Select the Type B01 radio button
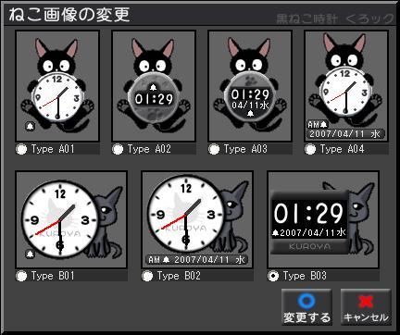 coord(21,276)
